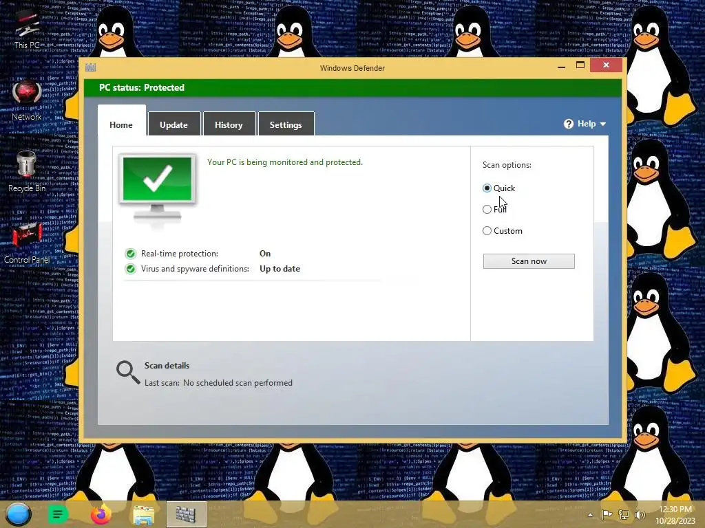Screen dimensions: 705x528
Task: Click the PC status: Protected banner
Action: point(353,87)
